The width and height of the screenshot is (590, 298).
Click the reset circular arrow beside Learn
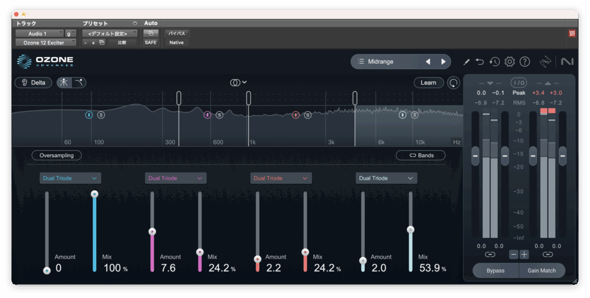coord(454,83)
